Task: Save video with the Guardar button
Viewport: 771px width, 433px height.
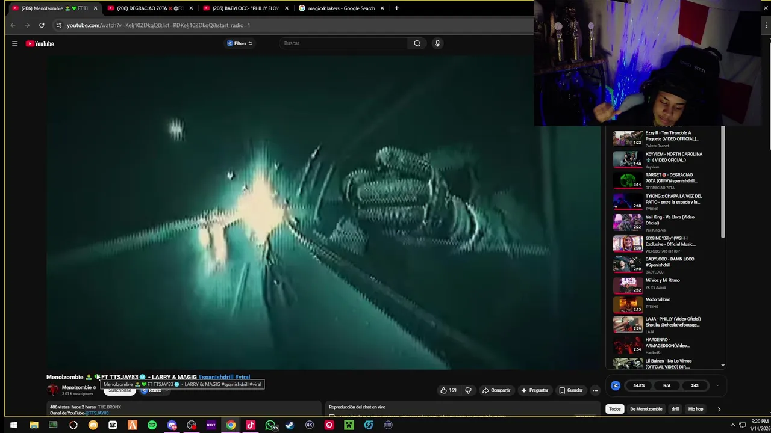Action: 571,390
